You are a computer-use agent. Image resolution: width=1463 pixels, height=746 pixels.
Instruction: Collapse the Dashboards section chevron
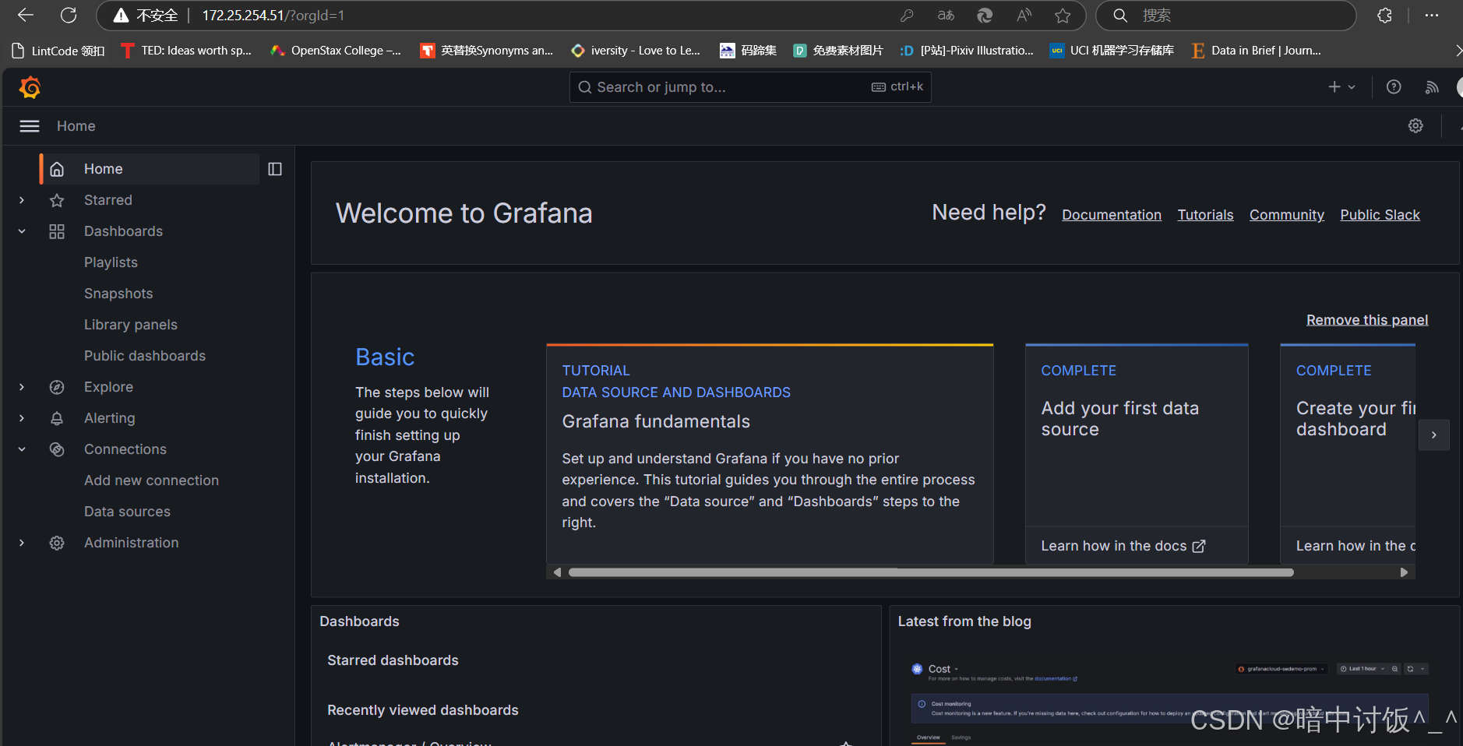click(22, 231)
